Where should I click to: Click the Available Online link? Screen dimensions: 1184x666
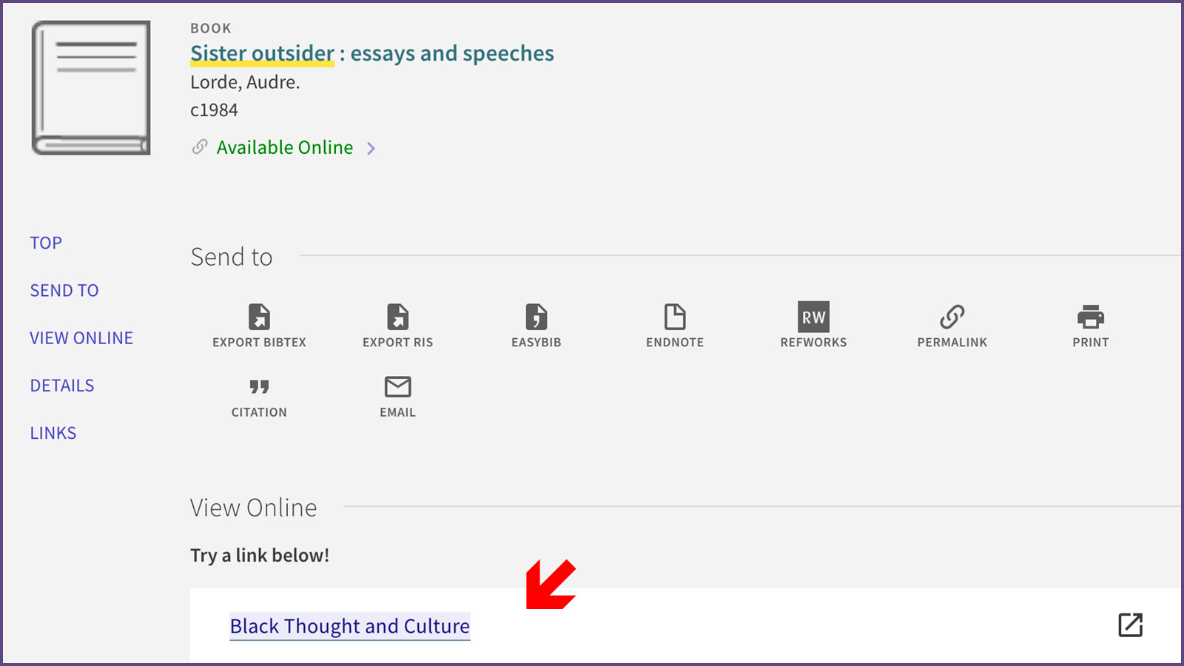(284, 147)
